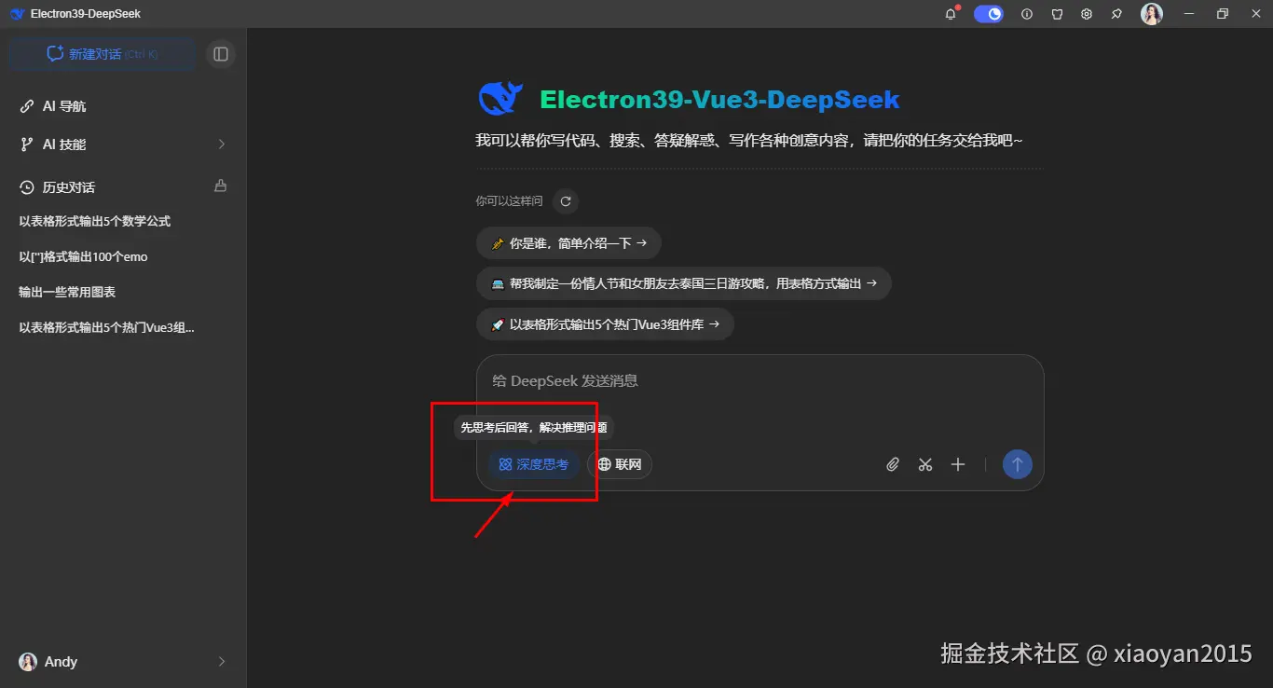Open the notifications bell

click(x=951, y=14)
